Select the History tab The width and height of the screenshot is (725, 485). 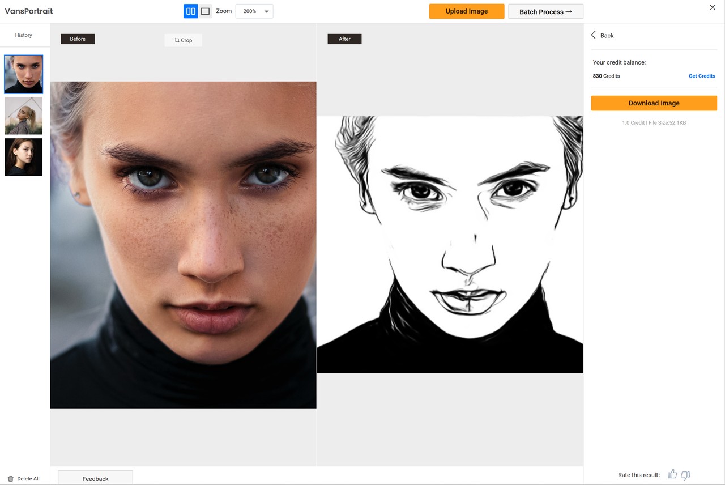pyautogui.click(x=24, y=35)
